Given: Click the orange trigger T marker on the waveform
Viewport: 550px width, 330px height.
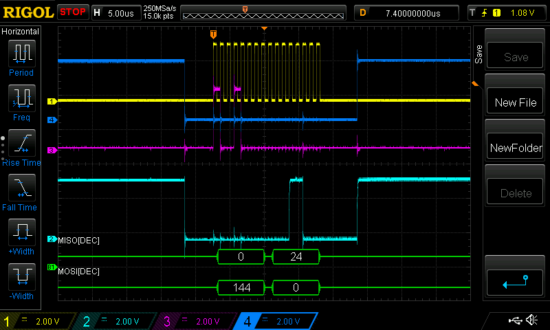Looking at the screenshot, I should pyautogui.click(x=213, y=34).
